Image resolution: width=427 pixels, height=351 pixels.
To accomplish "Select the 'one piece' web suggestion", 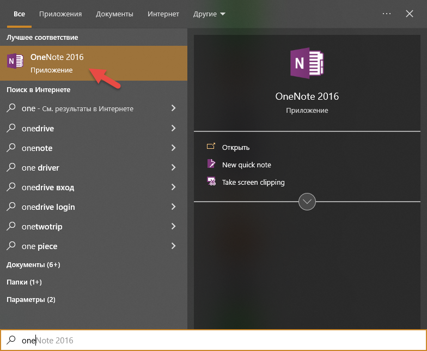I will 94,246.
